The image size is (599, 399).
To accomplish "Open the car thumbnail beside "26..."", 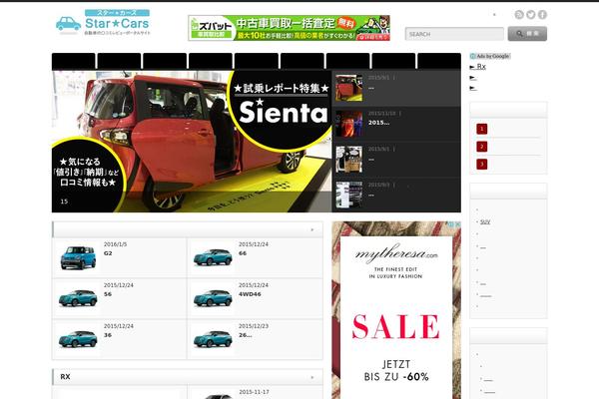I will click(213, 339).
